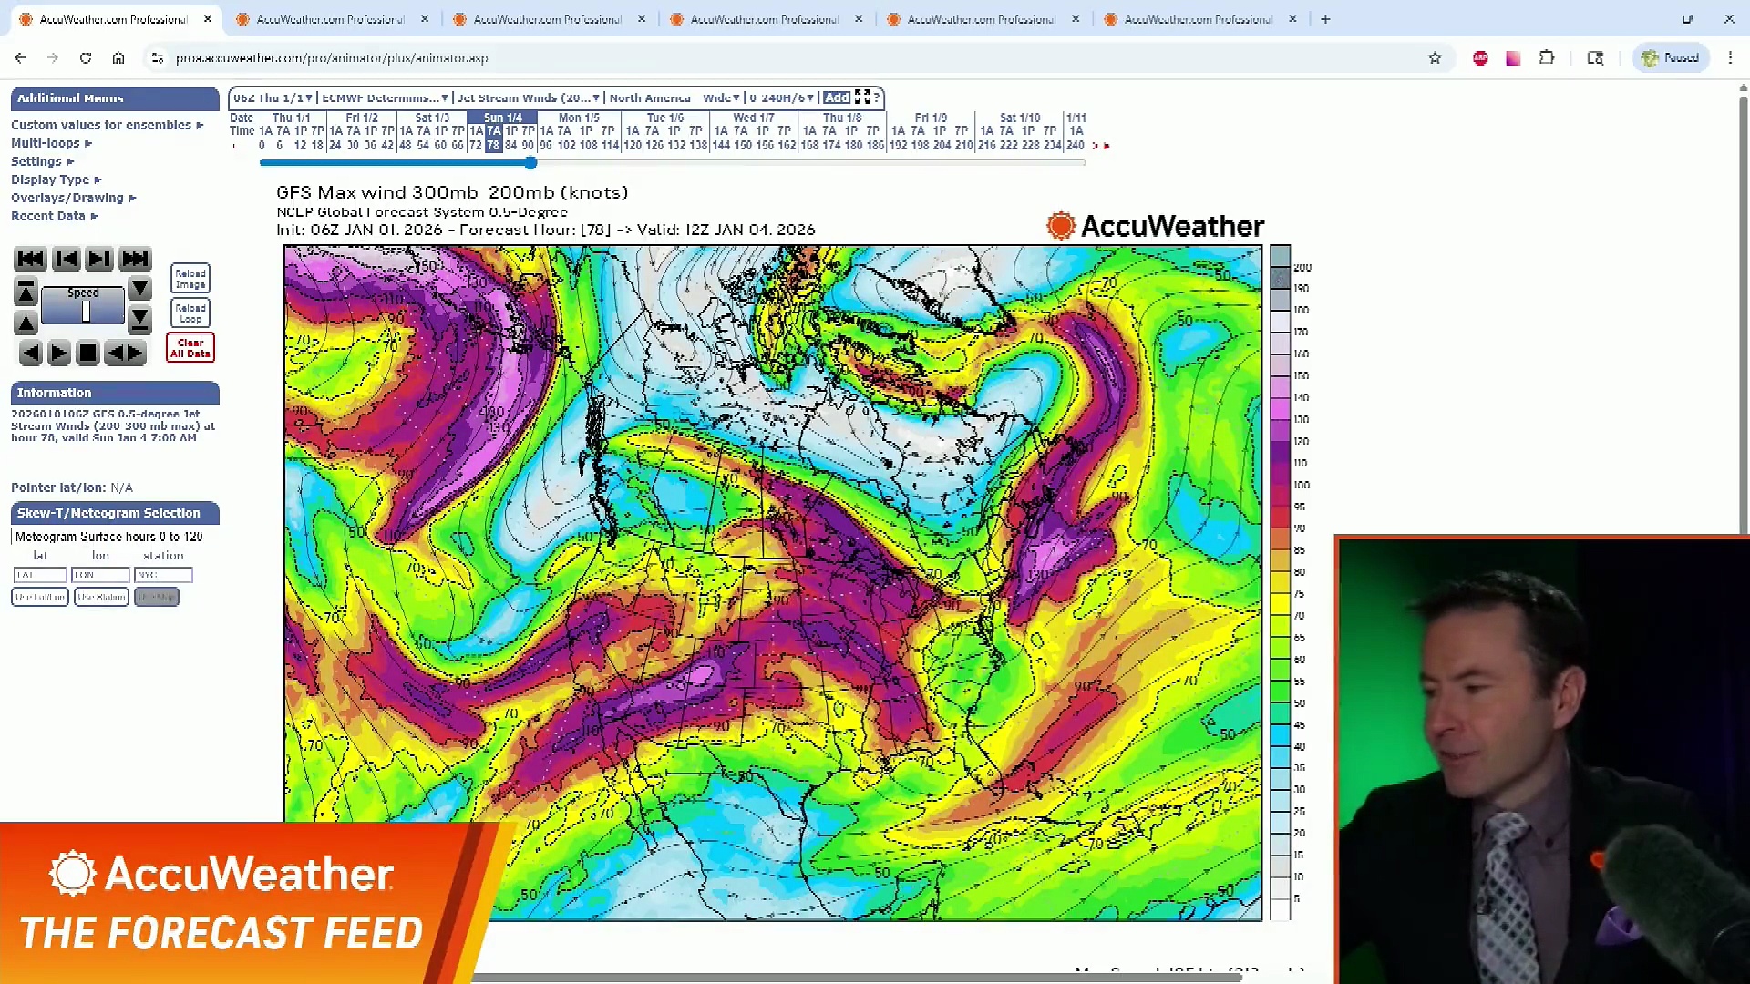Skip to the first frame of the loop

pos(30,259)
